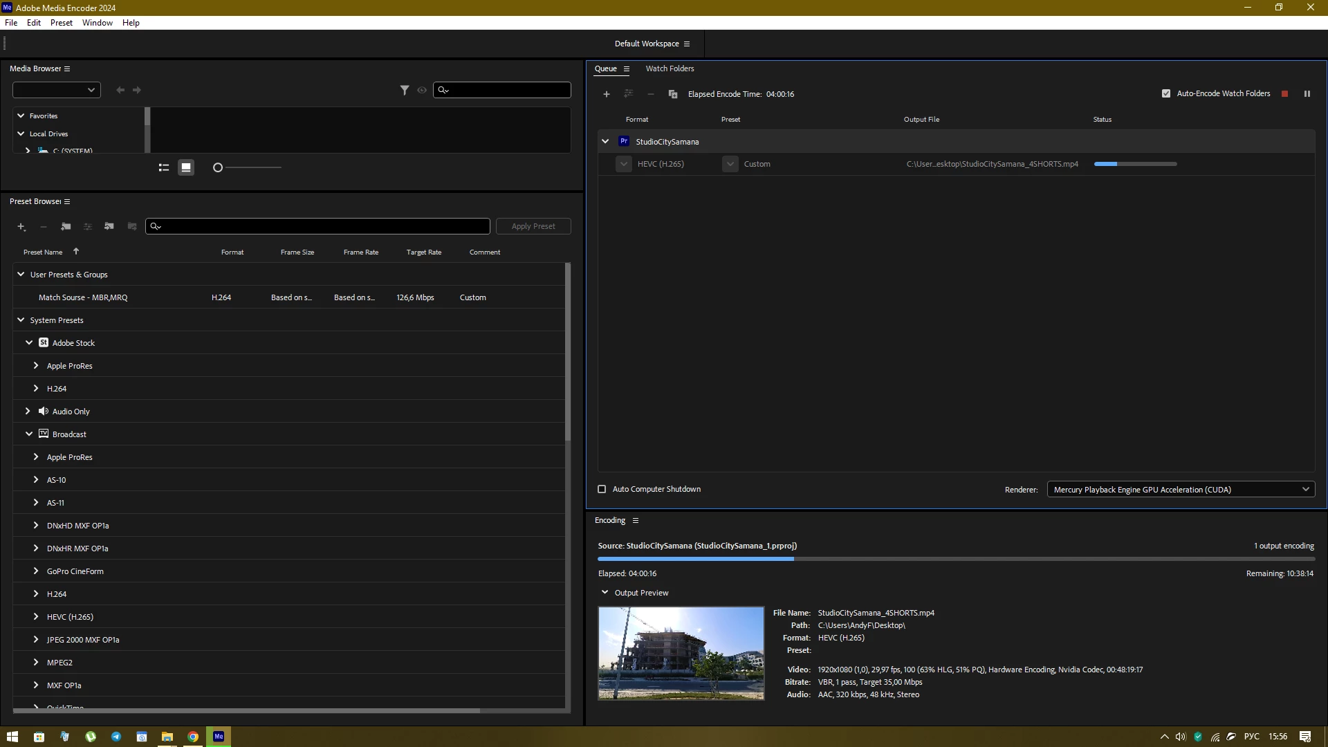The height and width of the screenshot is (747, 1328).
Task: Click the Add Source plus icon in Queue
Action: coord(607,94)
